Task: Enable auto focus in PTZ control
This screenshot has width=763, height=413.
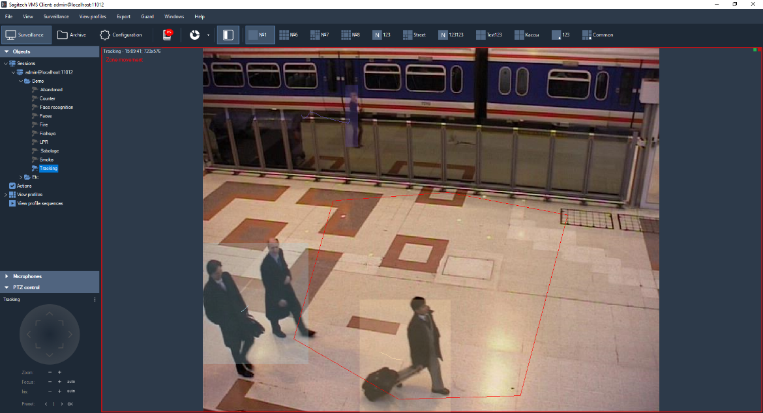Action: tap(70, 382)
